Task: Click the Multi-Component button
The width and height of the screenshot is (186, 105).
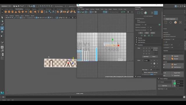Action: [x=171, y=19]
